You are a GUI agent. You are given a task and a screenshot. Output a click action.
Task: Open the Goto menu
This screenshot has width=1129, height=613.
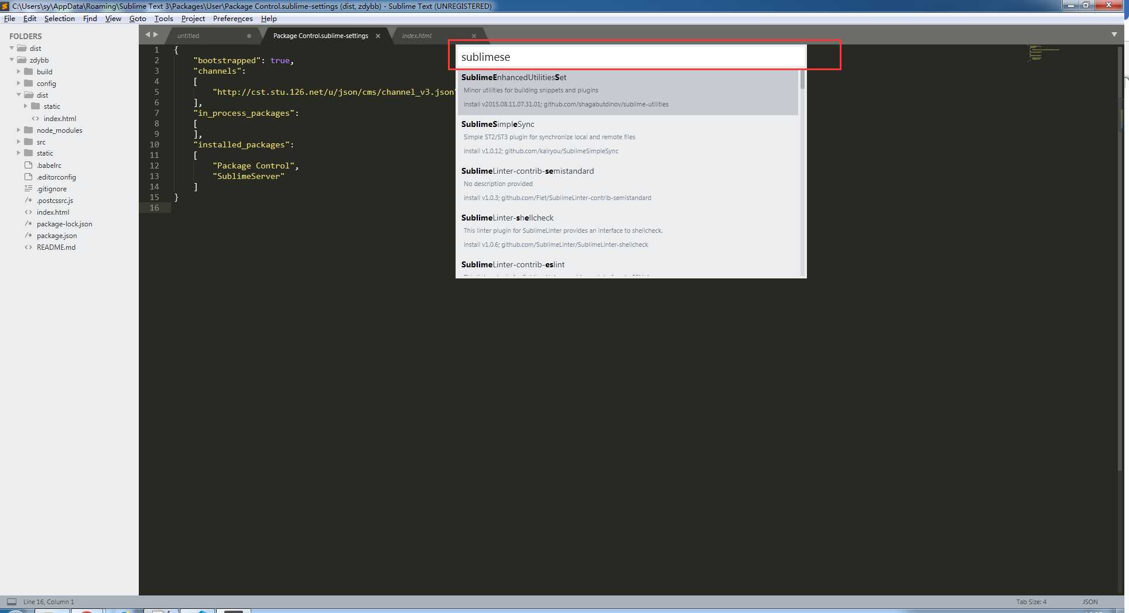click(138, 19)
